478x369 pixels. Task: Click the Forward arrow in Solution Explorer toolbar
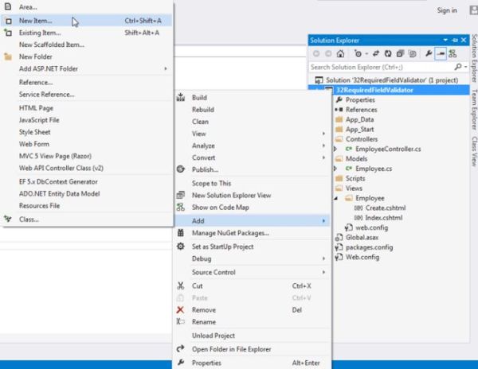click(x=328, y=54)
